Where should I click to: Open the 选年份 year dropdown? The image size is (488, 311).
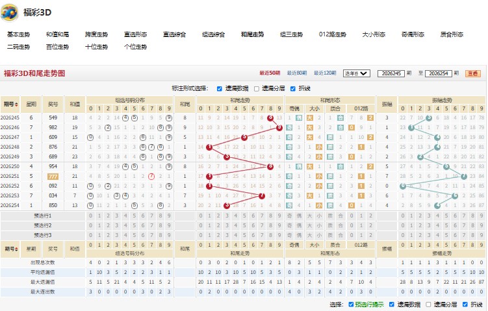point(356,73)
